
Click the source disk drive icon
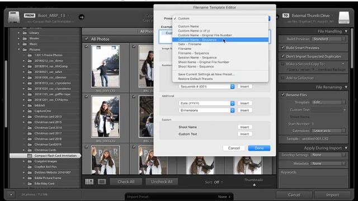tap(13, 17)
